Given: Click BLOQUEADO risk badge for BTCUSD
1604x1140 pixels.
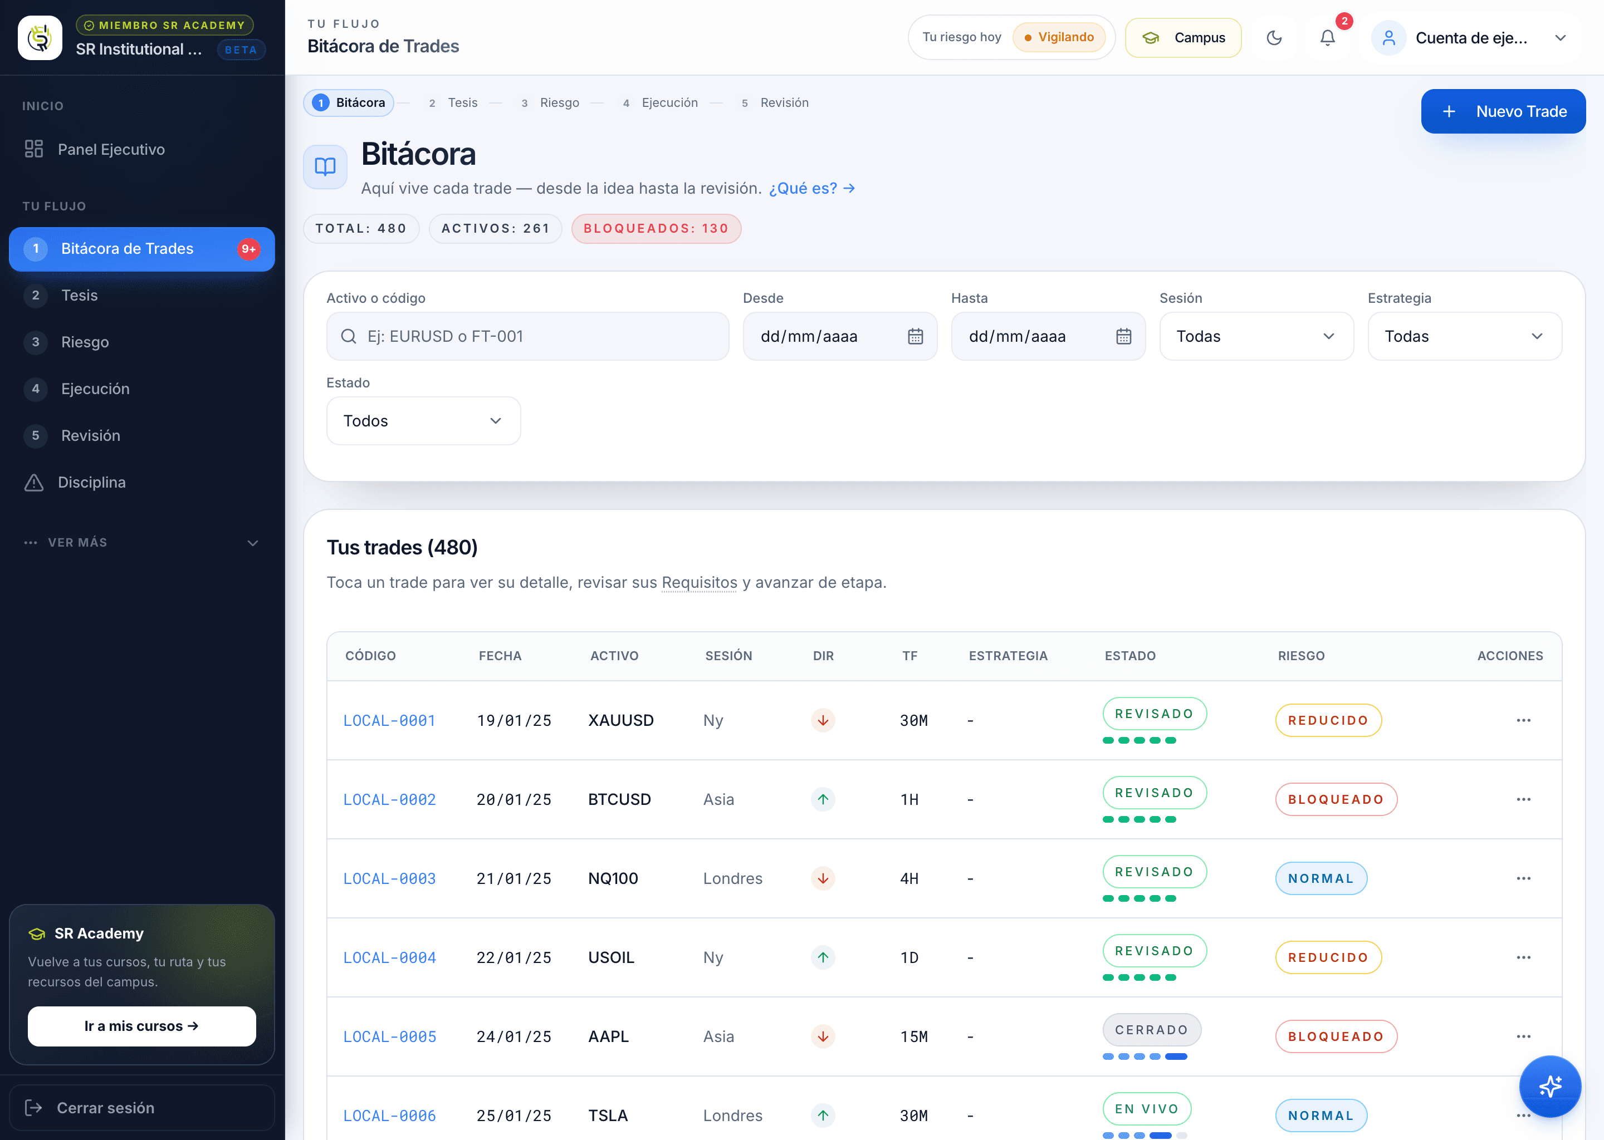Looking at the screenshot, I should (x=1336, y=799).
